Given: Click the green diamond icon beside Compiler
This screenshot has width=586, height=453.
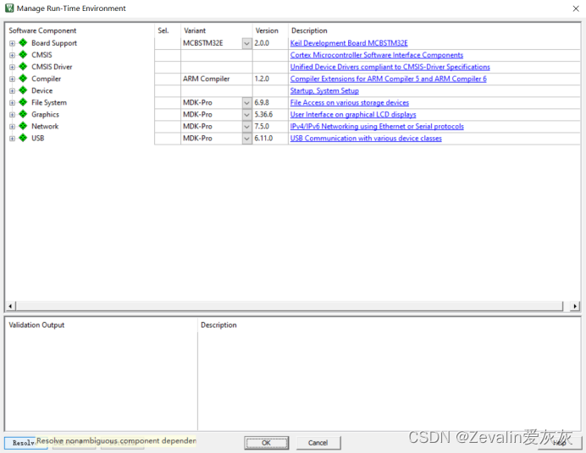Looking at the screenshot, I should [x=23, y=79].
